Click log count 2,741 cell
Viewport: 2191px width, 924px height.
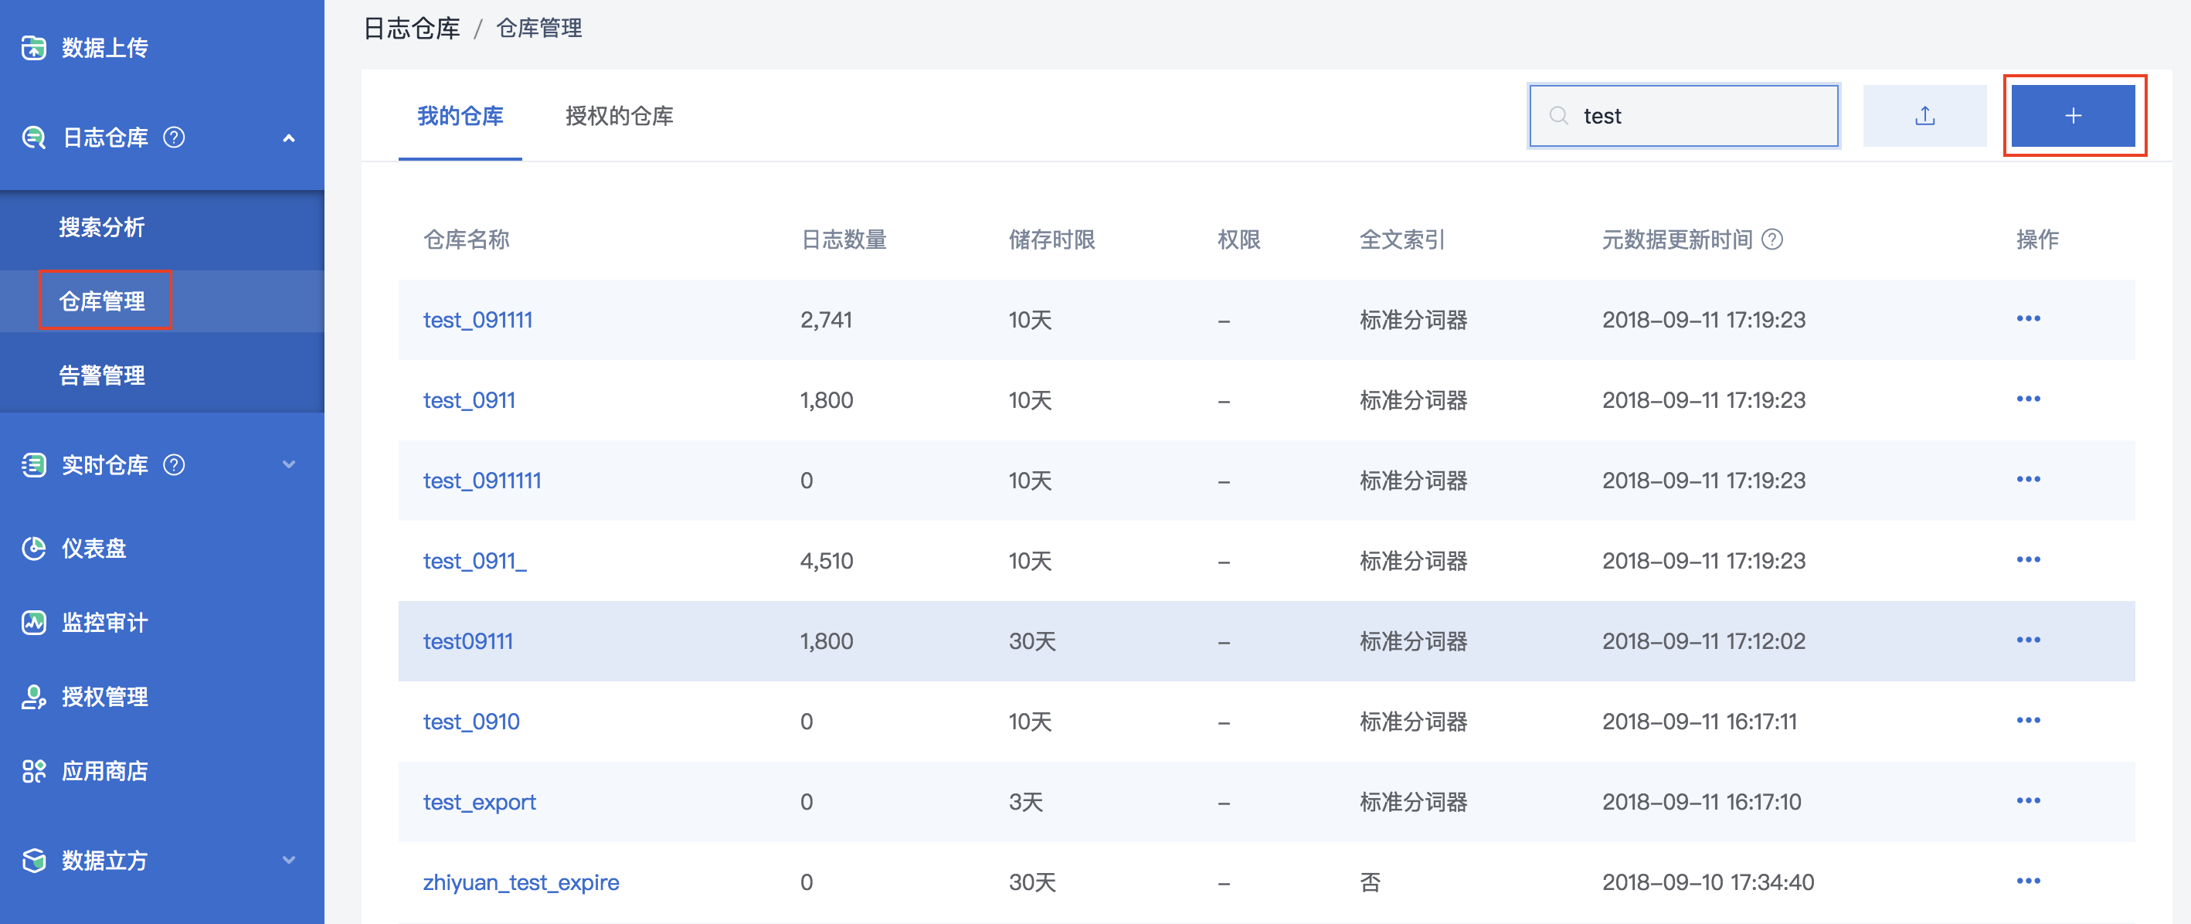click(826, 320)
